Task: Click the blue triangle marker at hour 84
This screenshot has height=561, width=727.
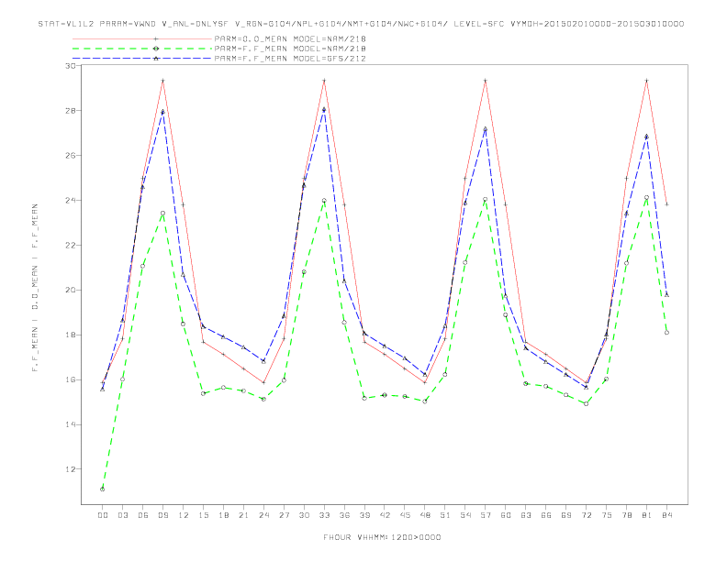Action: pyautogui.click(x=666, y=295)
